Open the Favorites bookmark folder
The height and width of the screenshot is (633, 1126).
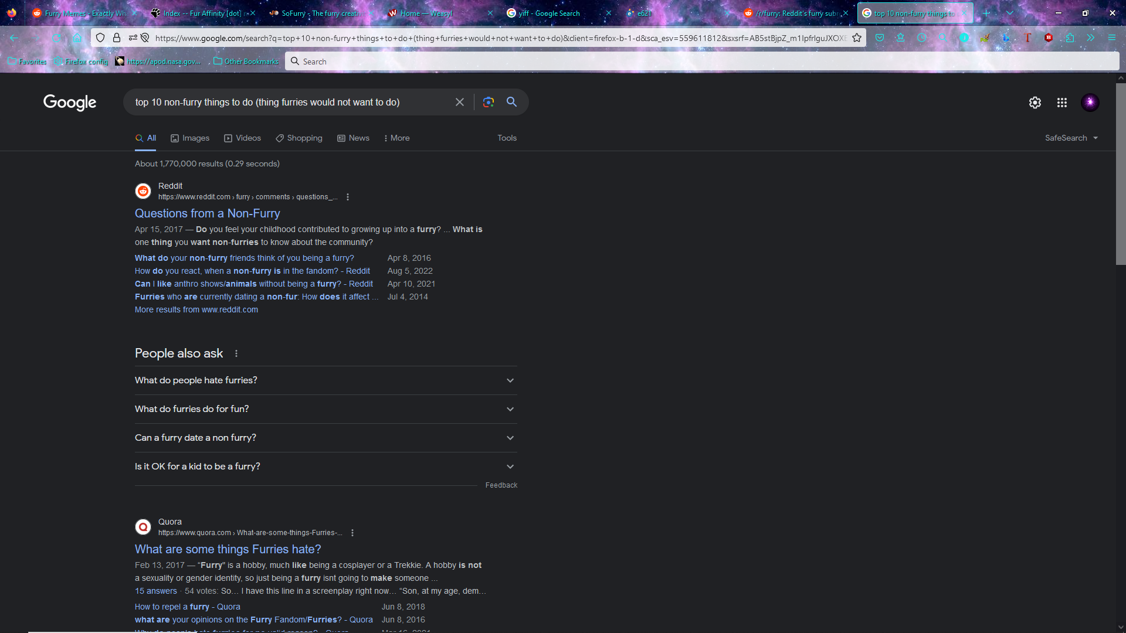[27, 61]
